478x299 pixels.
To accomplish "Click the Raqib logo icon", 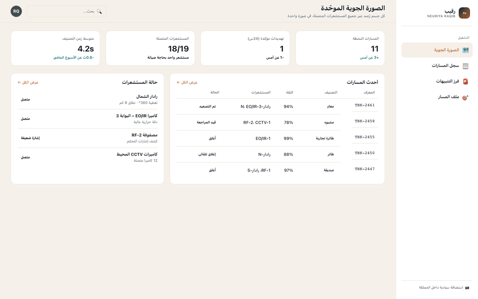I will click(x=464, y=13).
